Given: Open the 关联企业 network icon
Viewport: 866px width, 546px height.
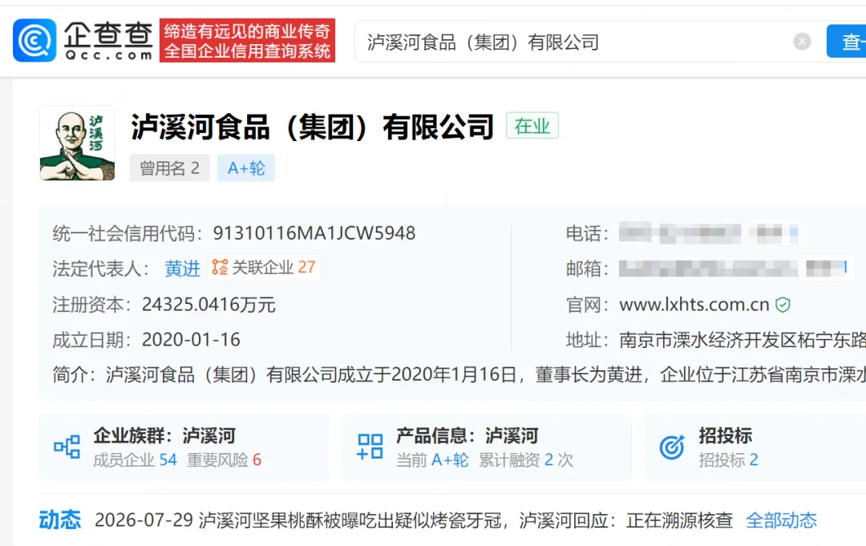Looking at the screenshot, I should point(220,267).
